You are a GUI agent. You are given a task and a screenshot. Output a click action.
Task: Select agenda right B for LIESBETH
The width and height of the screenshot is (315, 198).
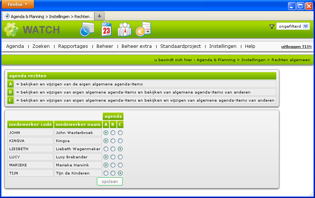(x=113, y=149)
